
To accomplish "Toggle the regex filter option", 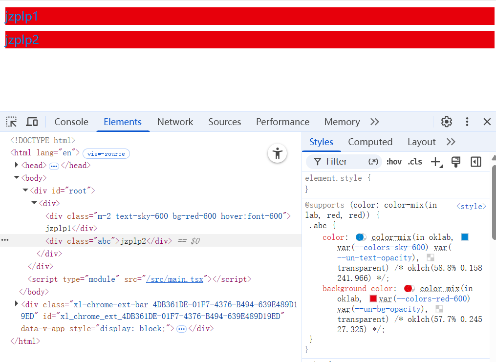I will click(373, 162).
